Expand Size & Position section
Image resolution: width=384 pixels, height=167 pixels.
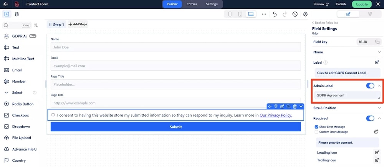(379, 108)
